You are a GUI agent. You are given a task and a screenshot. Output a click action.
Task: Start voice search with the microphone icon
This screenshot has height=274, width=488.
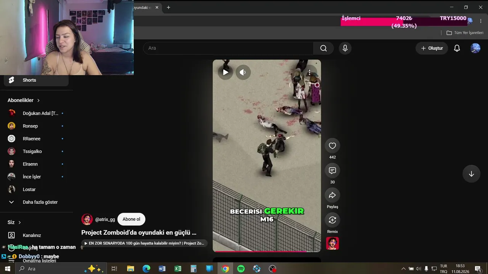pos(345,48)
